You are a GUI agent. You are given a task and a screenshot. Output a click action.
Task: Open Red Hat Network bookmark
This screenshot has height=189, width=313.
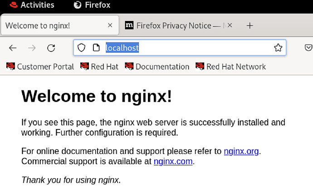230,67
